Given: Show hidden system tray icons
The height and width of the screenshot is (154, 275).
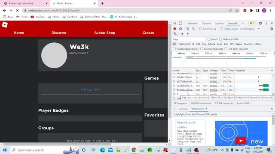Looking at the screenshot, I should (222, 150).
